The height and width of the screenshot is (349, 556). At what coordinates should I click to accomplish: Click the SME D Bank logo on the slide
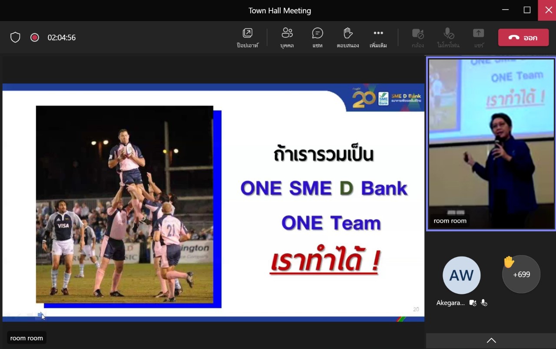pyautogui.click(x=387, y=99)
